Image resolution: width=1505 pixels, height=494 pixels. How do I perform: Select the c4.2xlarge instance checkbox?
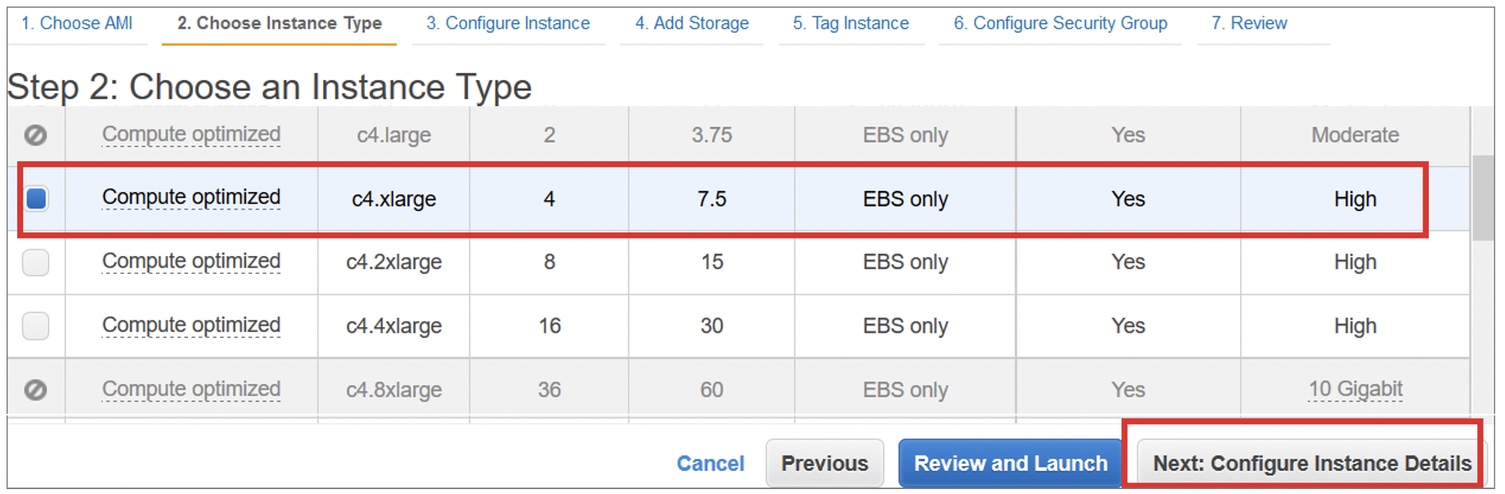36,263
